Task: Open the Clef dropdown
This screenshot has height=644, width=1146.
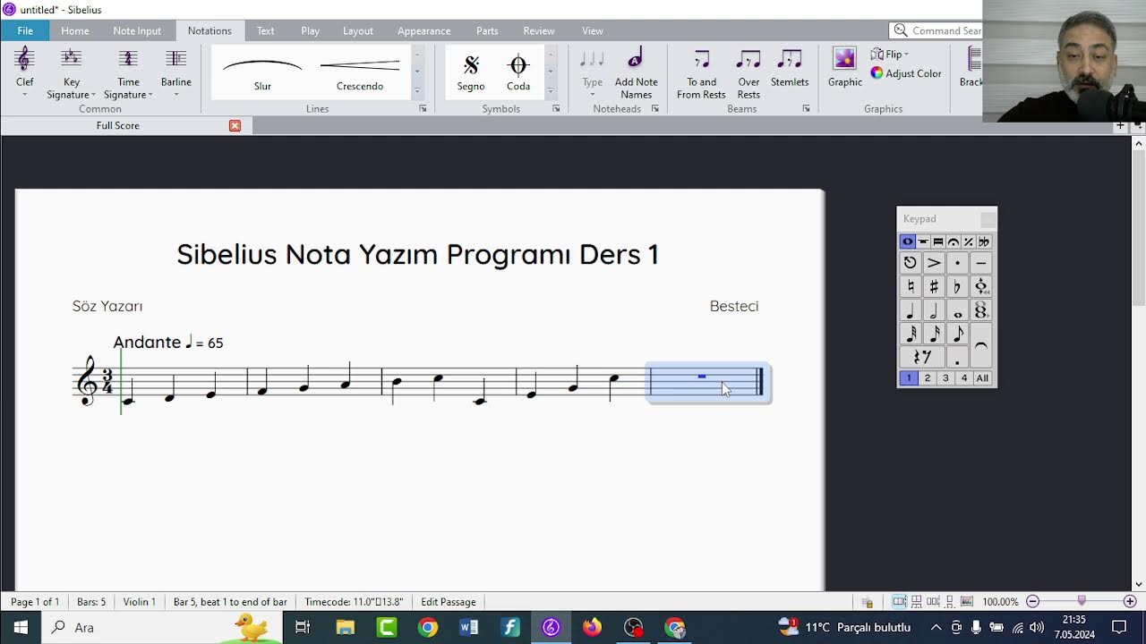Action: tap(24, 72)
